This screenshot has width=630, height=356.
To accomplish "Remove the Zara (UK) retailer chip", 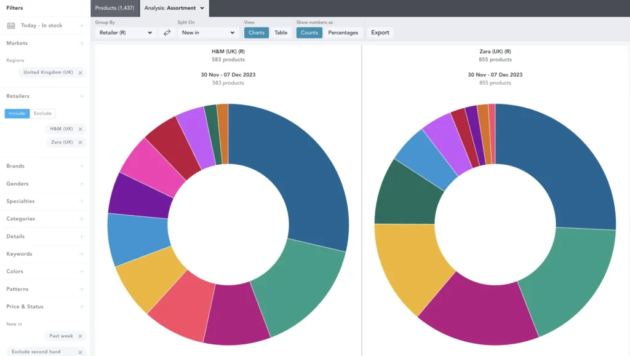I will [81, 142].
